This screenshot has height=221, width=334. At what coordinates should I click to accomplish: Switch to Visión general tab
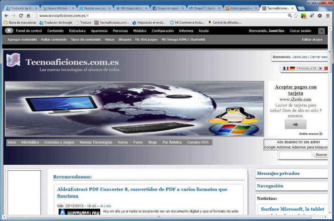click(241, 8)
